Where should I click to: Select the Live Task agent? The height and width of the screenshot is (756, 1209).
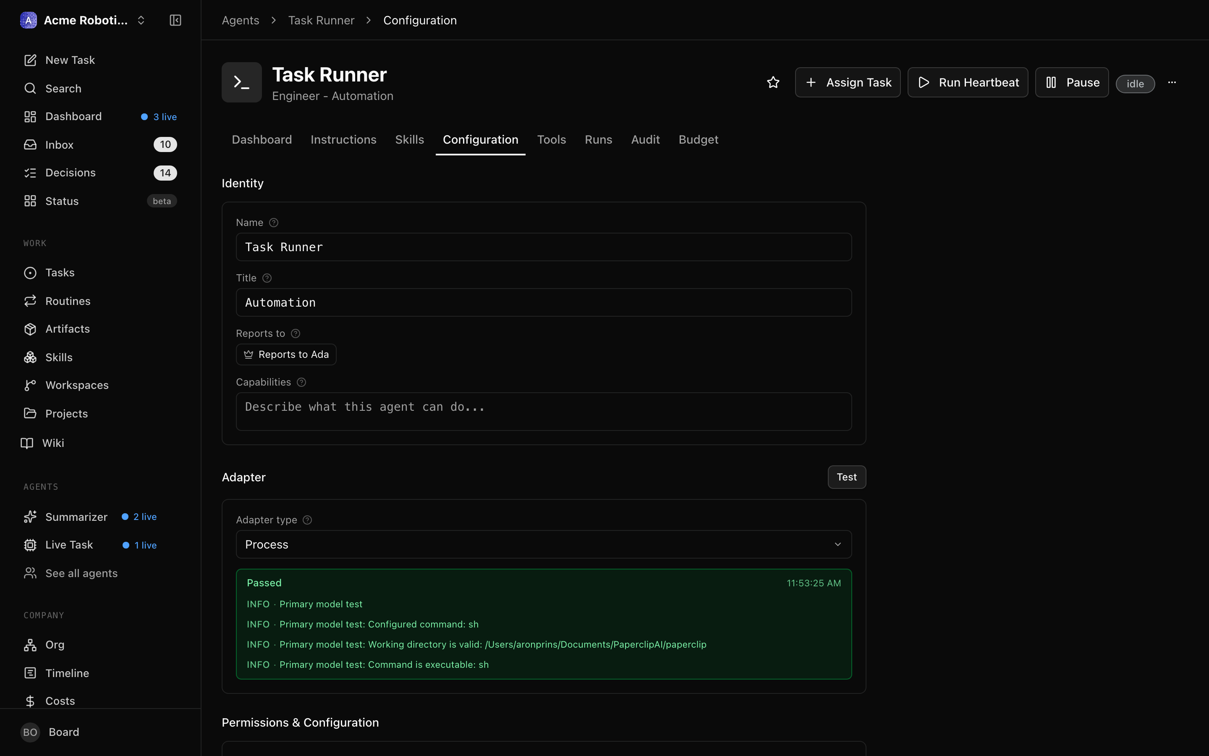(x=100, y=545)
